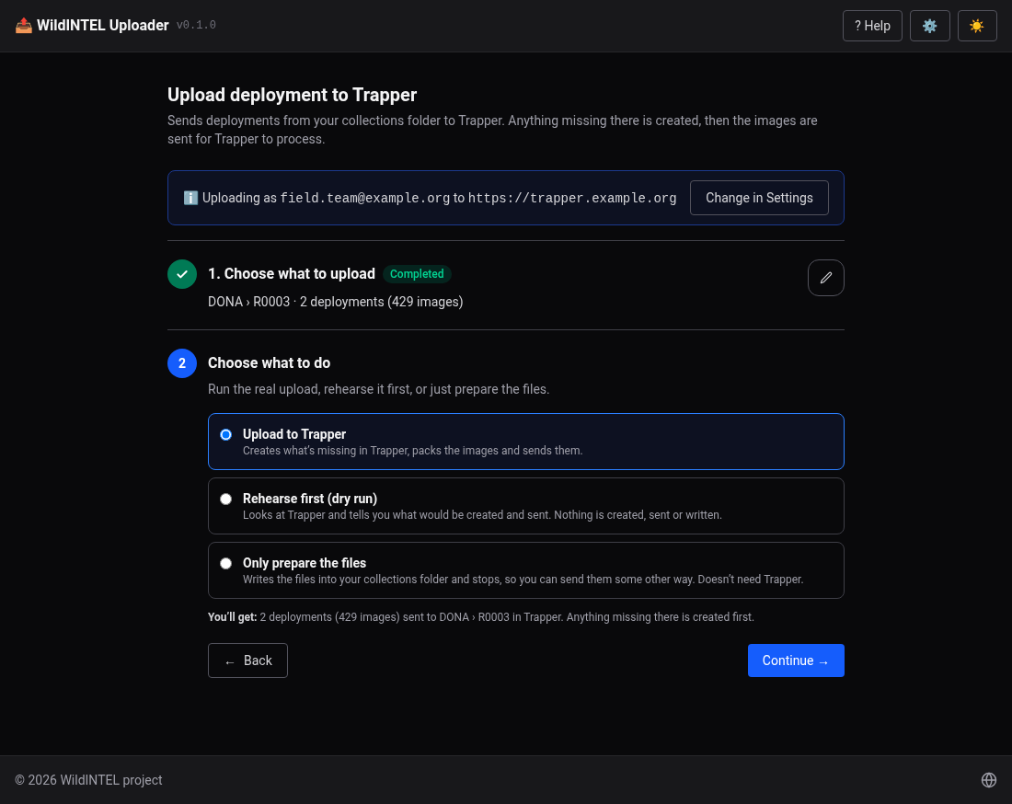The image size is (1012, 804).
Task: Click the WildINTEL Uploader logo icon
Action: coord(23,25)
